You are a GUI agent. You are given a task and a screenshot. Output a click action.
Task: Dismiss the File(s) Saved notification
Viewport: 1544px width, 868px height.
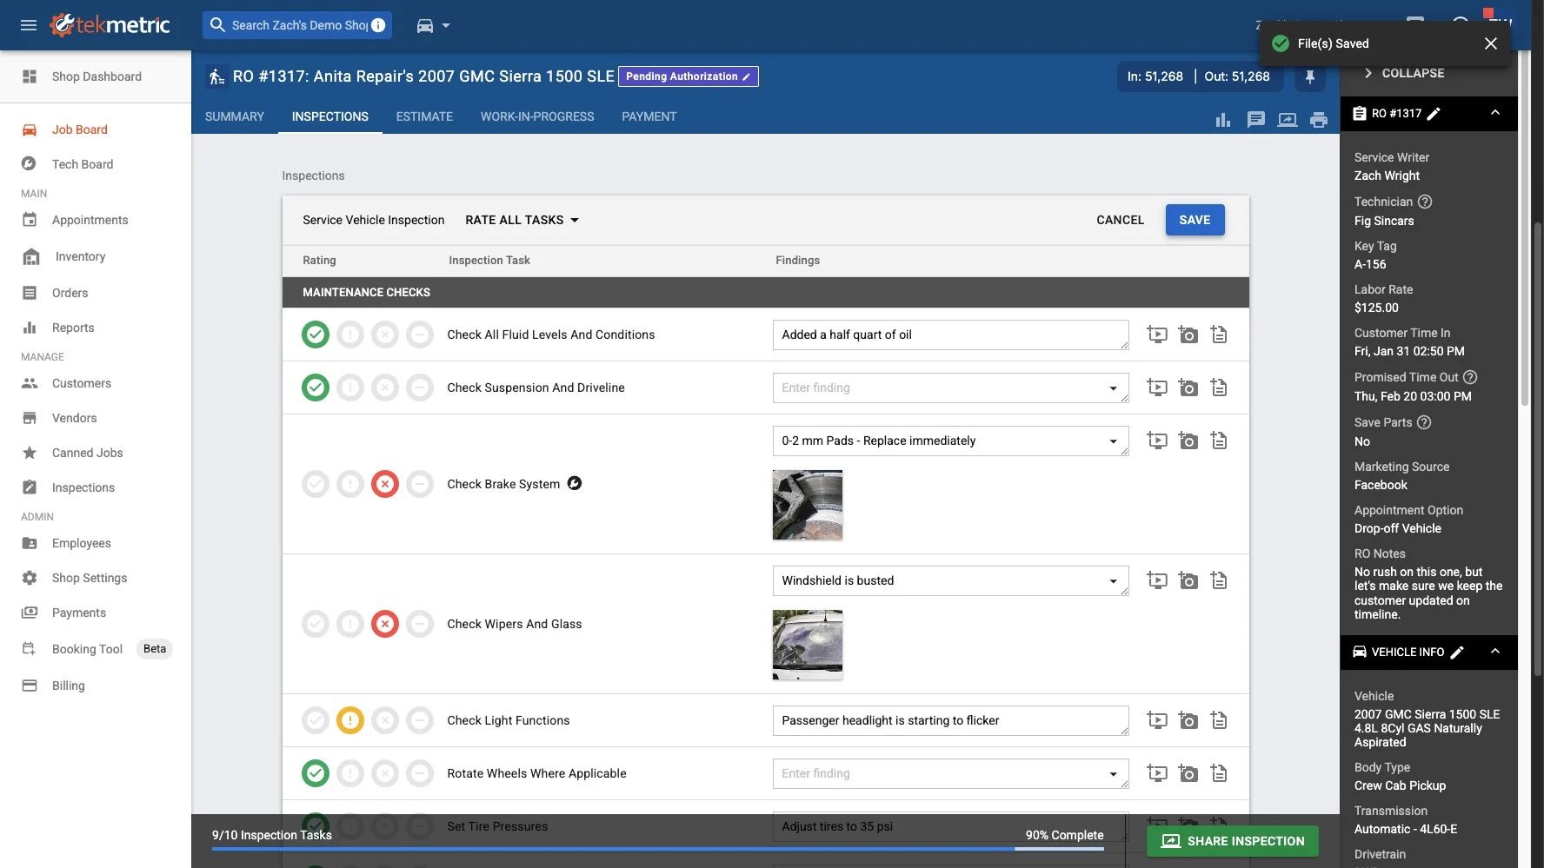pyautogui.click(x=1491, y=43)
